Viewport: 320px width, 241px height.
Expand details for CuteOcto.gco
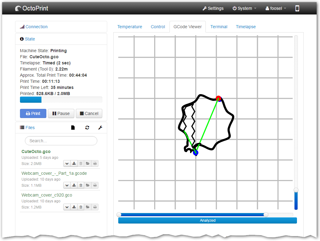coord(67,163)
